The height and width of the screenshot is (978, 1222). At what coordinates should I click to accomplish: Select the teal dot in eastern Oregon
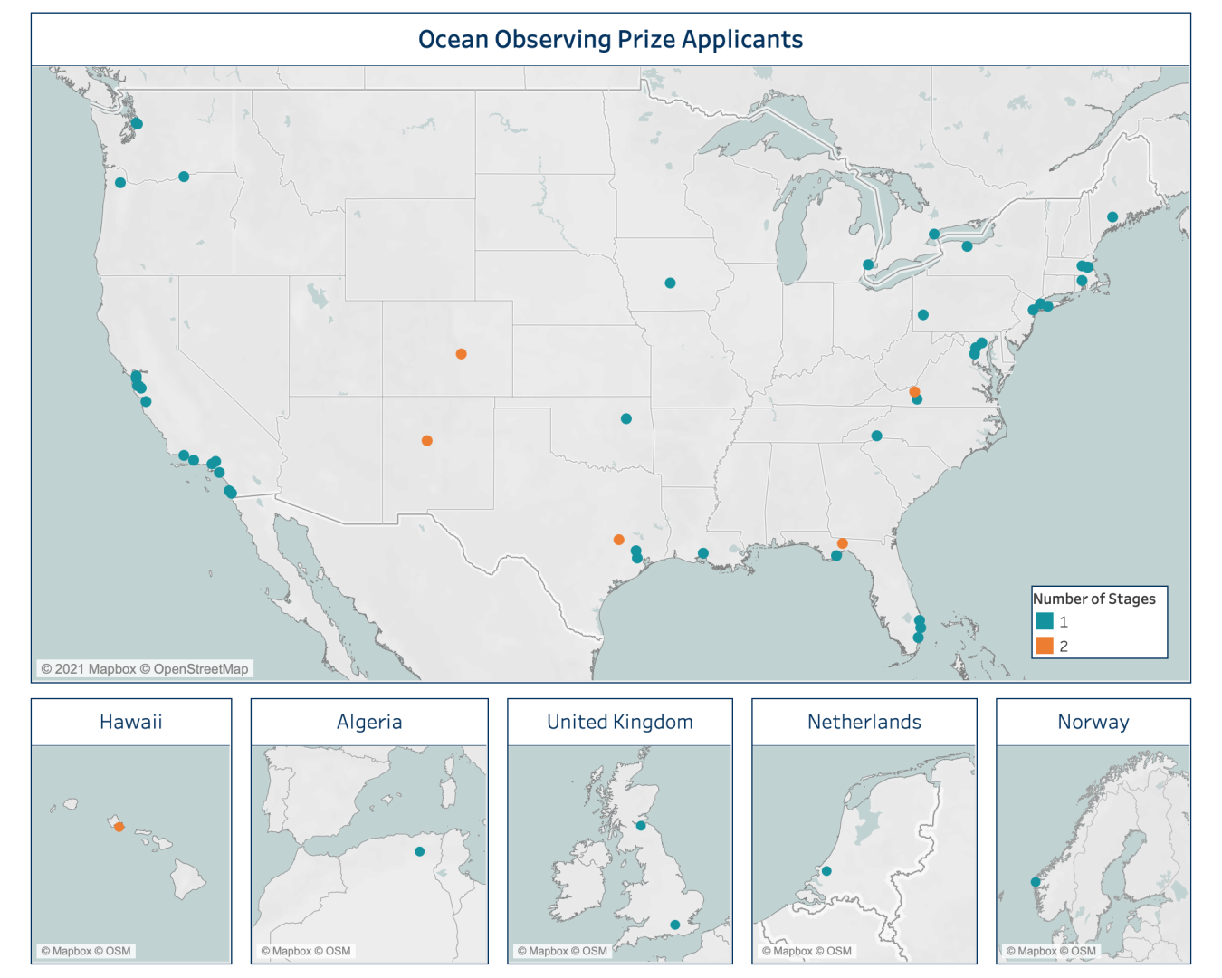184,177
